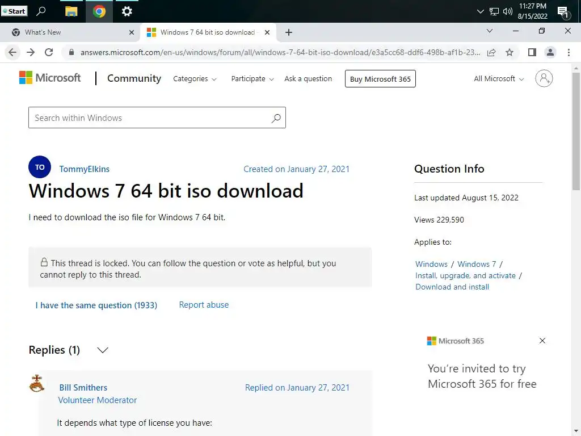
Task: Bookmark this page with star
Action: [510, 53]
